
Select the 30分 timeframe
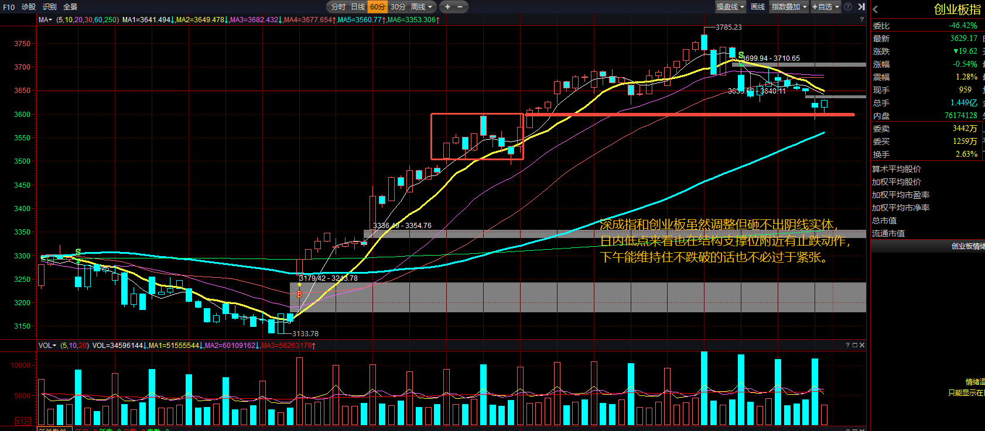tap(398, 7)
